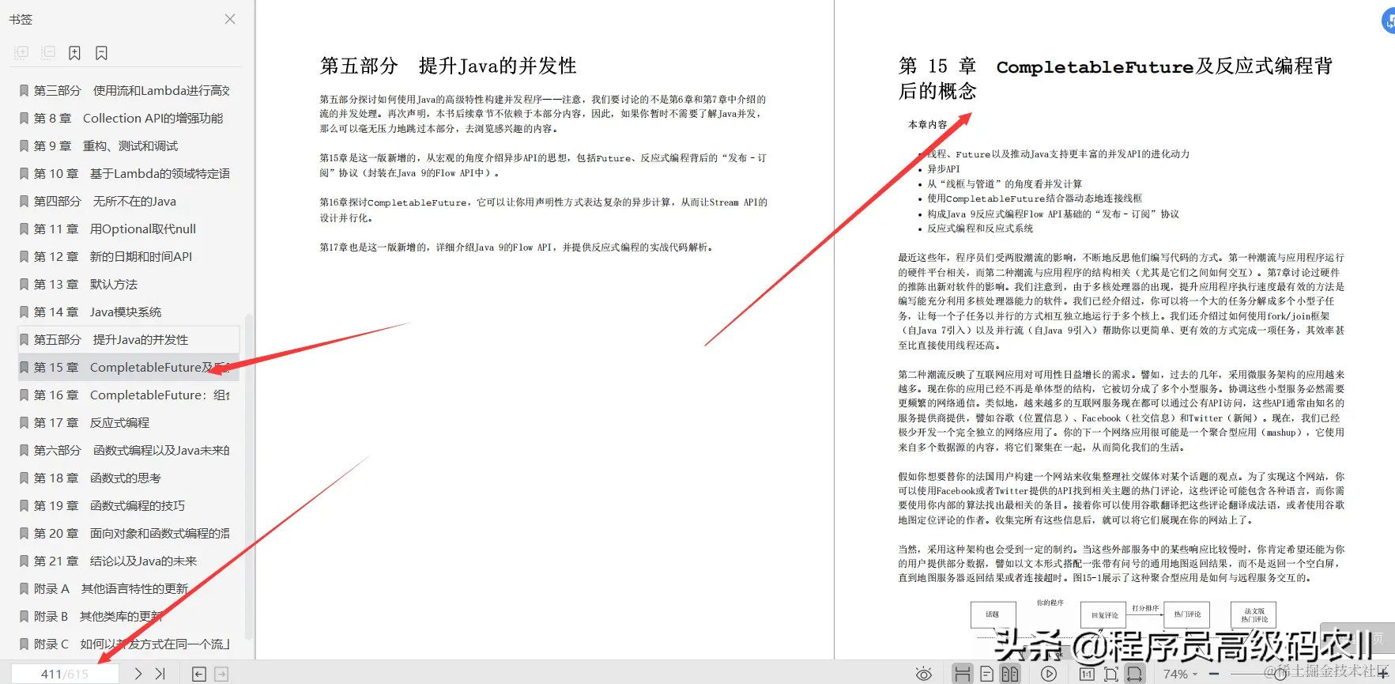Go forward to next view
Screen dimensions: 1395x684
(221, 674)
